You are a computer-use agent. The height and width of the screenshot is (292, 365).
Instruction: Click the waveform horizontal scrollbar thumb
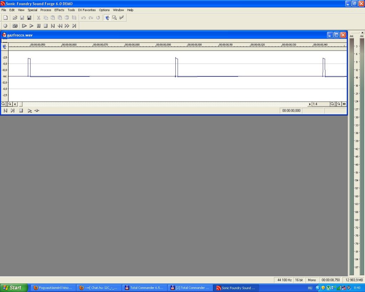pyautogui.click(x=20, y=104)
